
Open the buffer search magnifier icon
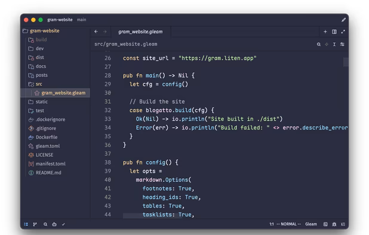coord(319,44)
